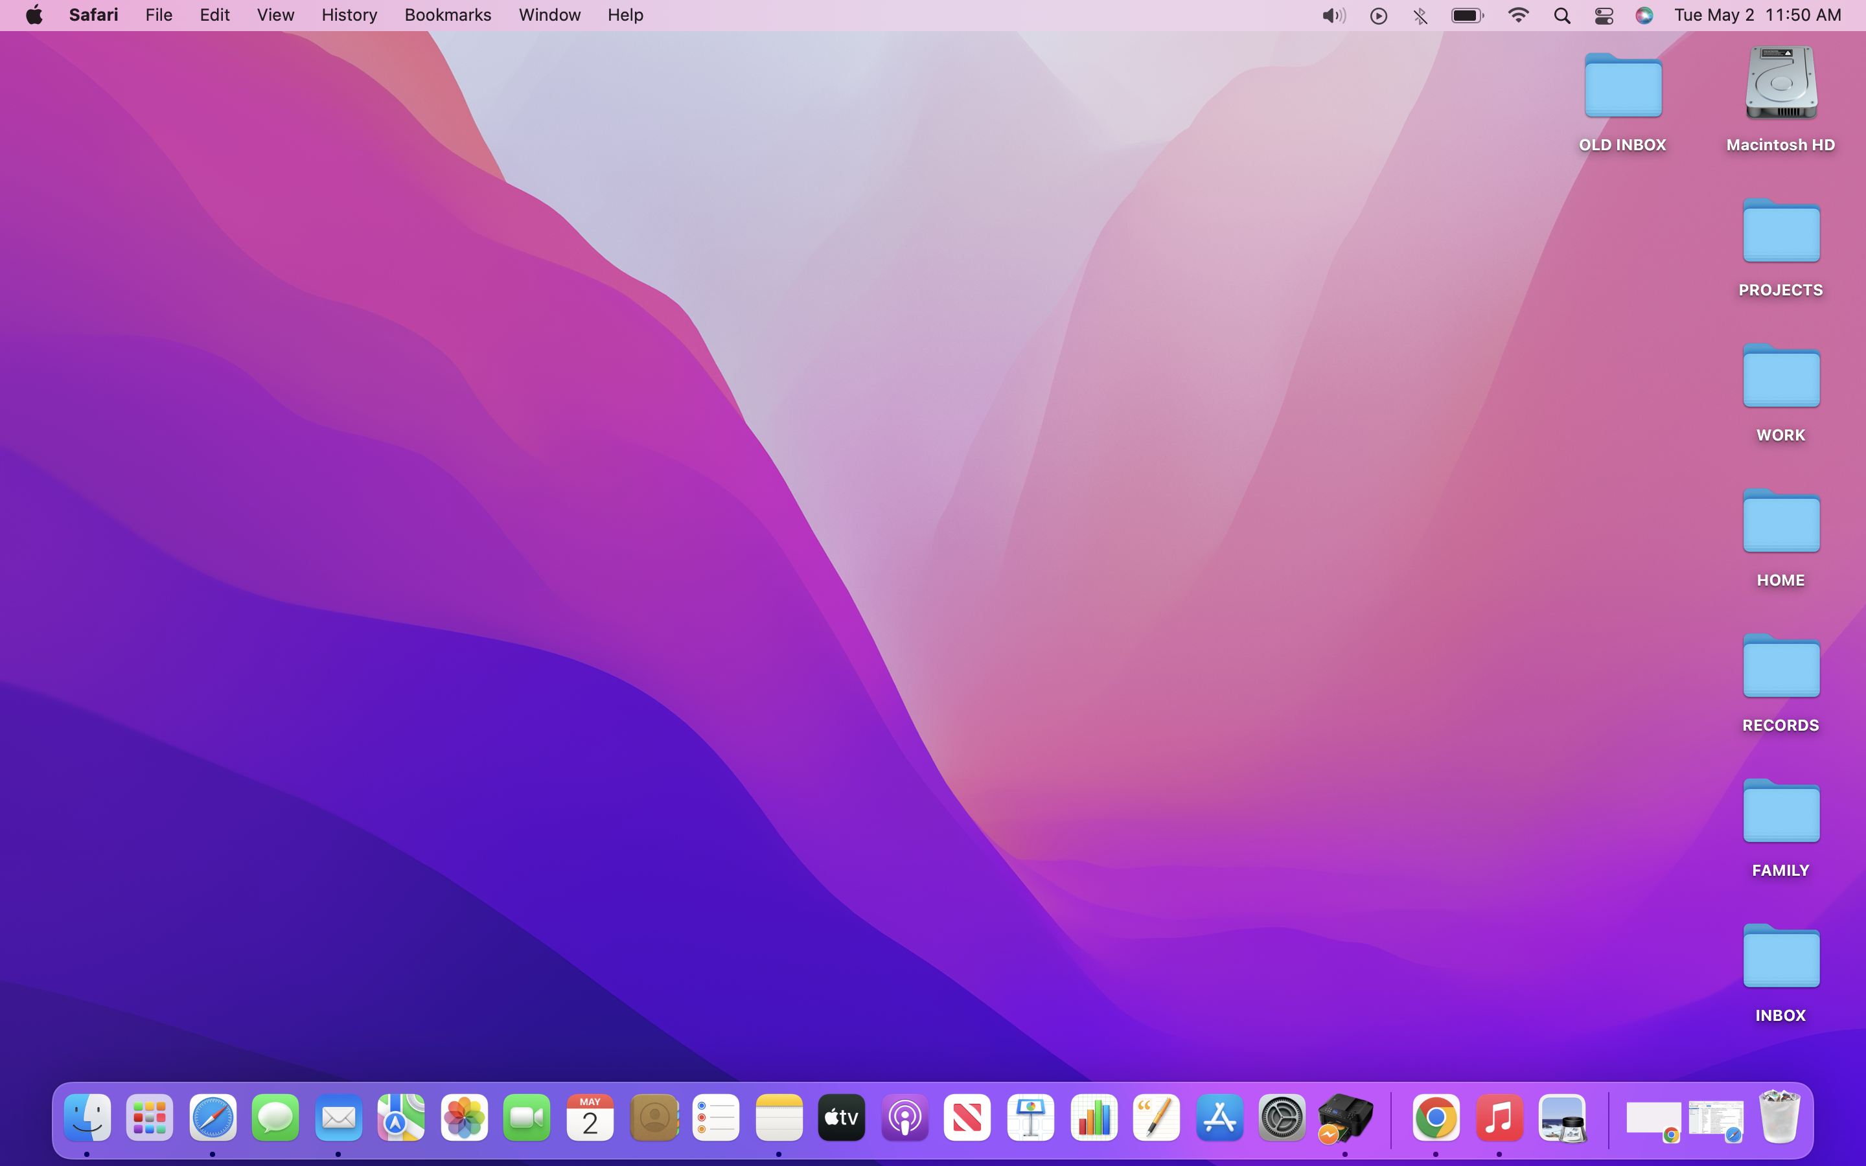Open the Apple TV app
Screen dimensions: 1866x1166
click(842, 1117)
